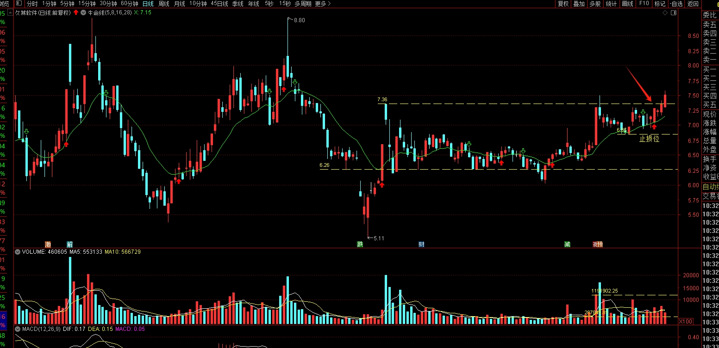Toggle the right sidebar panel icon
This screenshot has height=348, width=719.
point(673,13)
